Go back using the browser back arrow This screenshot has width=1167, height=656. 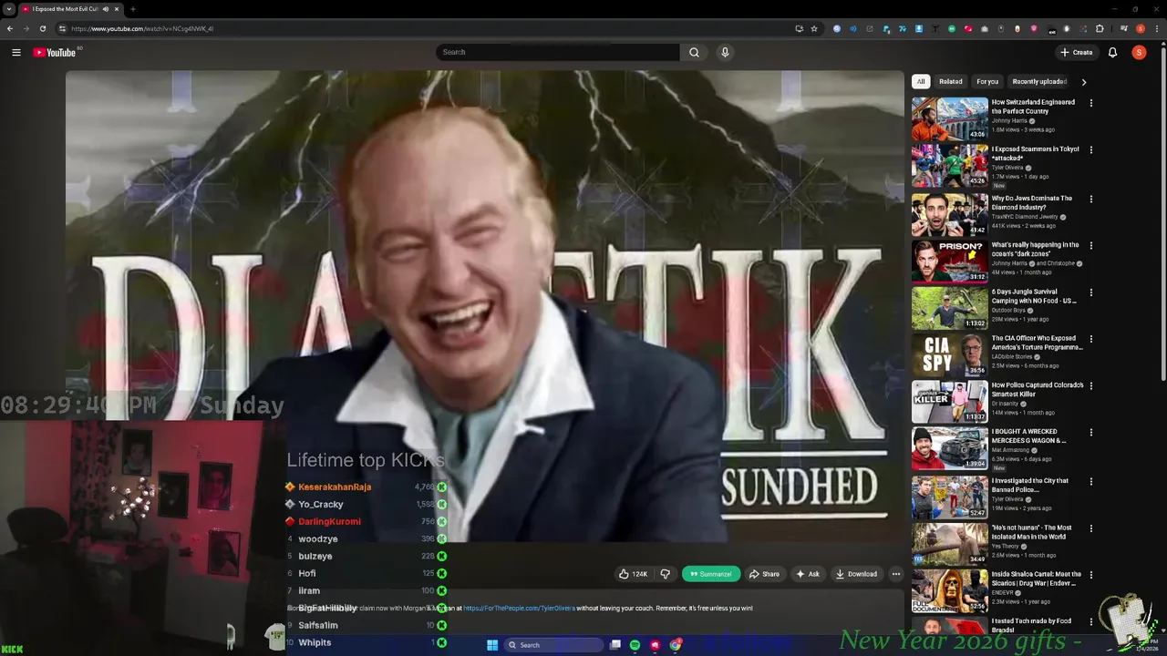click(10, 28)
